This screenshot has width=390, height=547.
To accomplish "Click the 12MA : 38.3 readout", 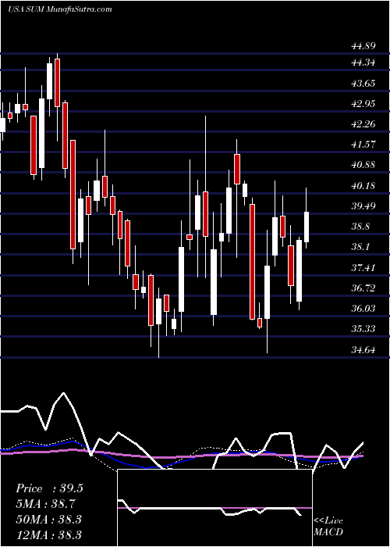I will [48, 534].
